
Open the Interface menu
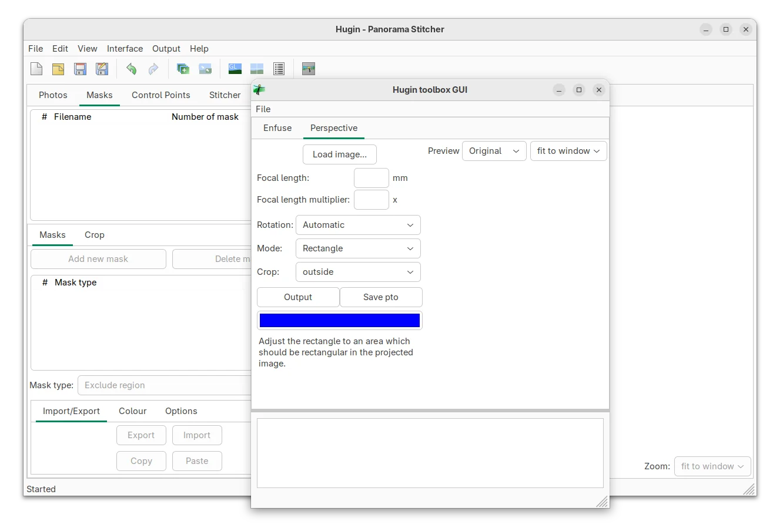click(125, 49)
